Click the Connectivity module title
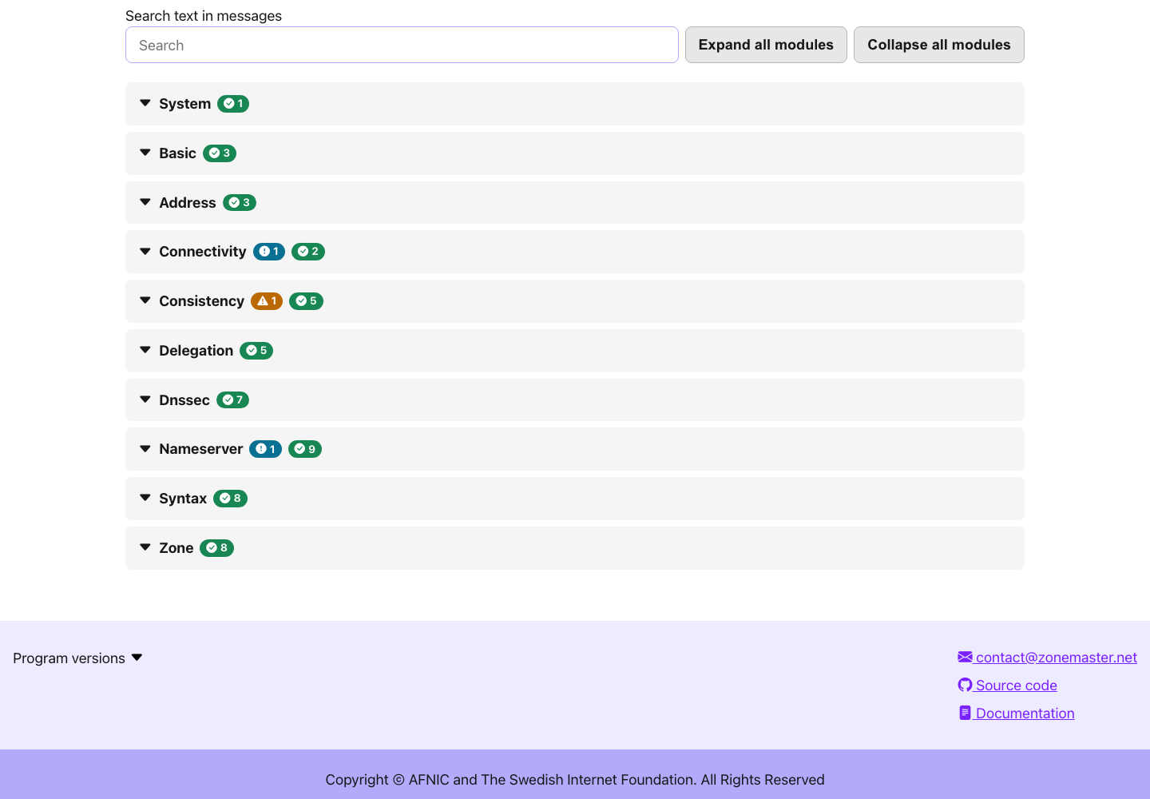 coord(203,252)
